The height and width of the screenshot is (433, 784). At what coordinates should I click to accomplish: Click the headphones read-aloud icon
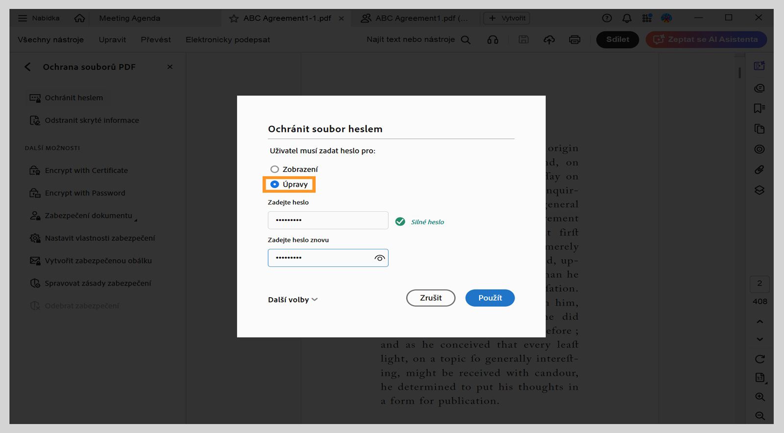[493, 40]
